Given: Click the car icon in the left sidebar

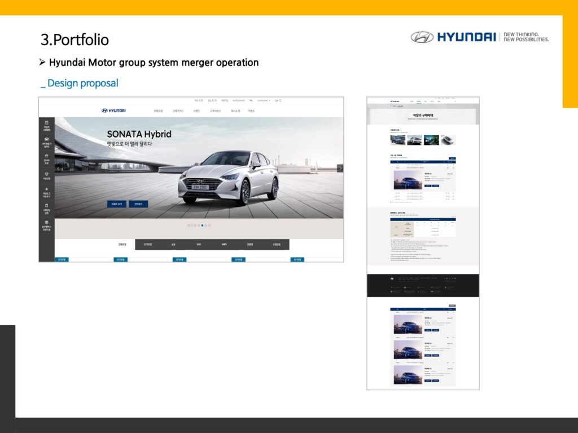Looking at the screenshot, I should (46, 139).
